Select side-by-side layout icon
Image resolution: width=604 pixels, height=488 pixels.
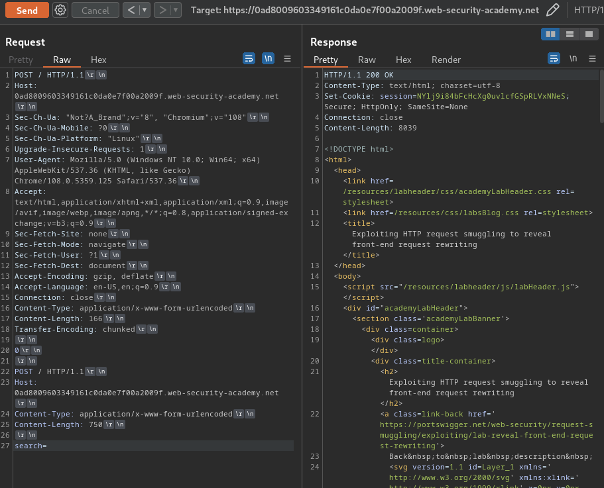coord(550,34)
